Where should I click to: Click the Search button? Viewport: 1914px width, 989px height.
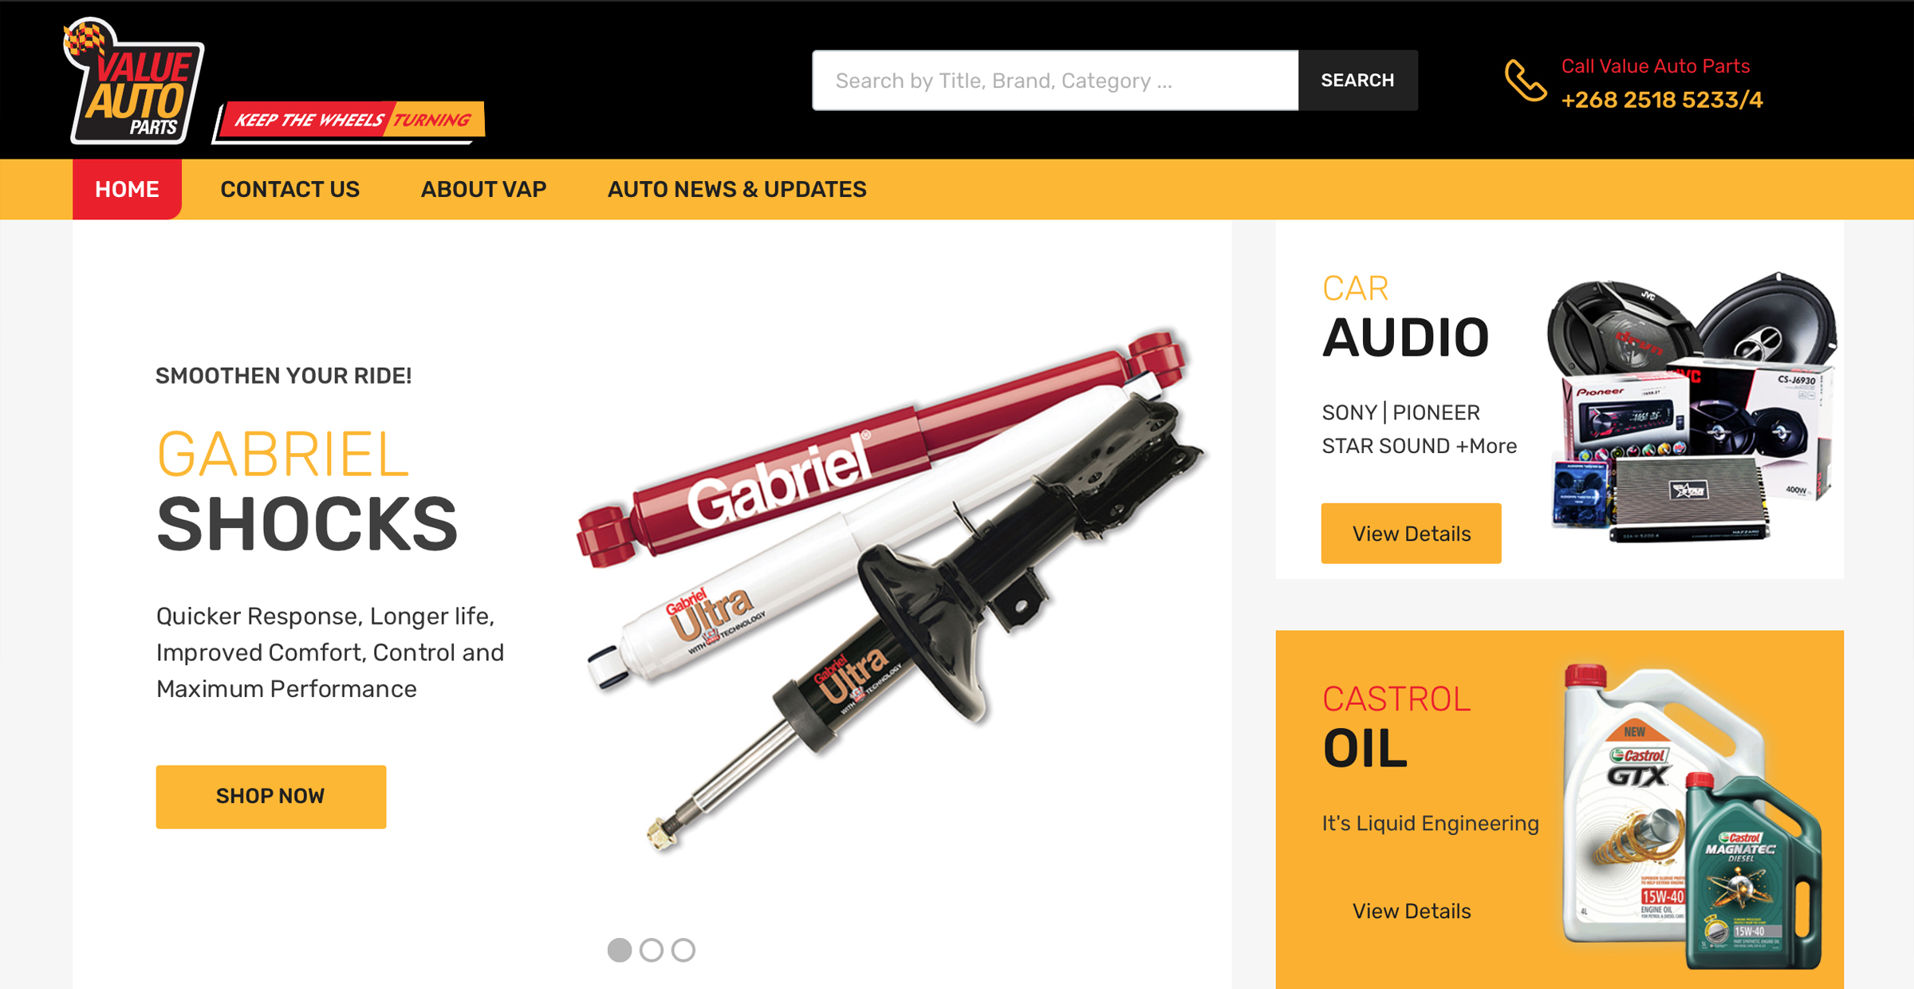point(1357,81)
